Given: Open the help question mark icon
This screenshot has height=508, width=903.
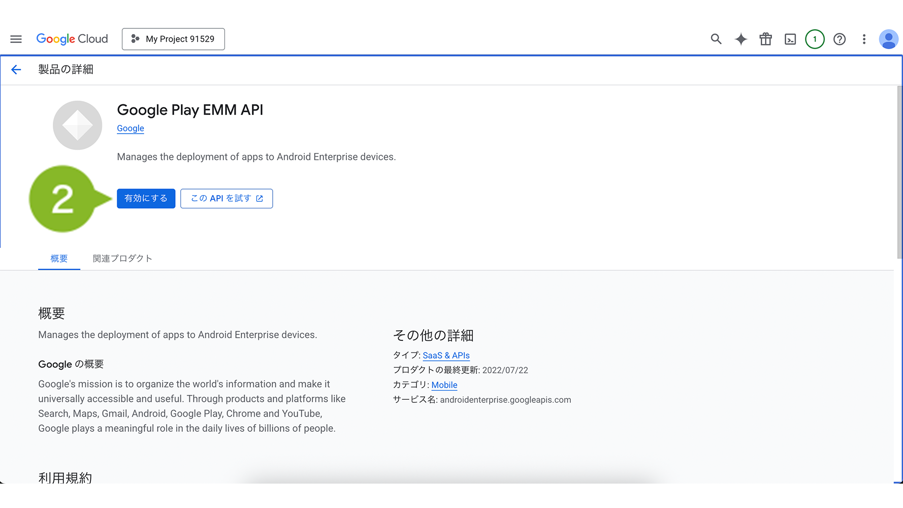Looking at the screenshot, I should pos(840,39).
